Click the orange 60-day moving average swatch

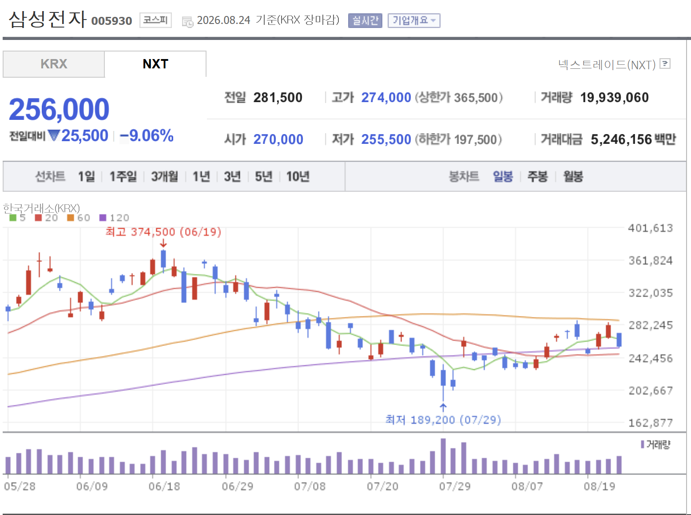(x=70, y=218)
